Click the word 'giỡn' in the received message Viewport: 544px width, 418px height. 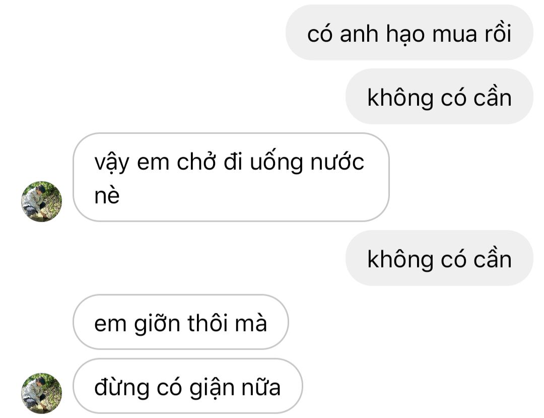157,323
